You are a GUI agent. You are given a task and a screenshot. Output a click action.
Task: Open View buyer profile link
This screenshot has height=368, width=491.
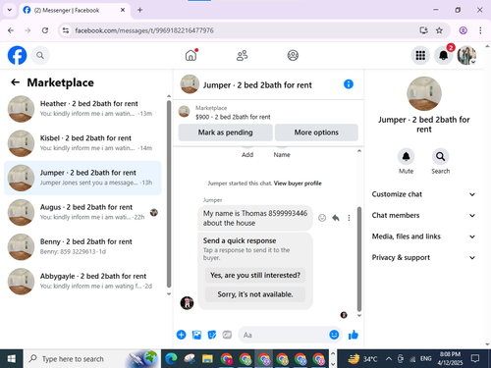click(x=298, y=184)
